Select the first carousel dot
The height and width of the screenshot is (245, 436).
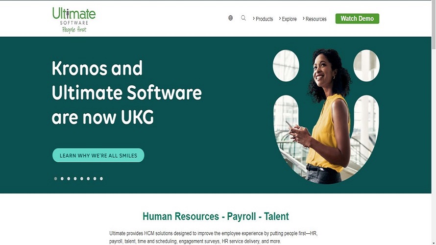coord(56,178)
